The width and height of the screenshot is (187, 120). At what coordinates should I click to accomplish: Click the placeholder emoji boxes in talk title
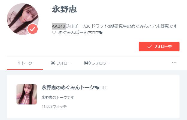coord(103,88)
